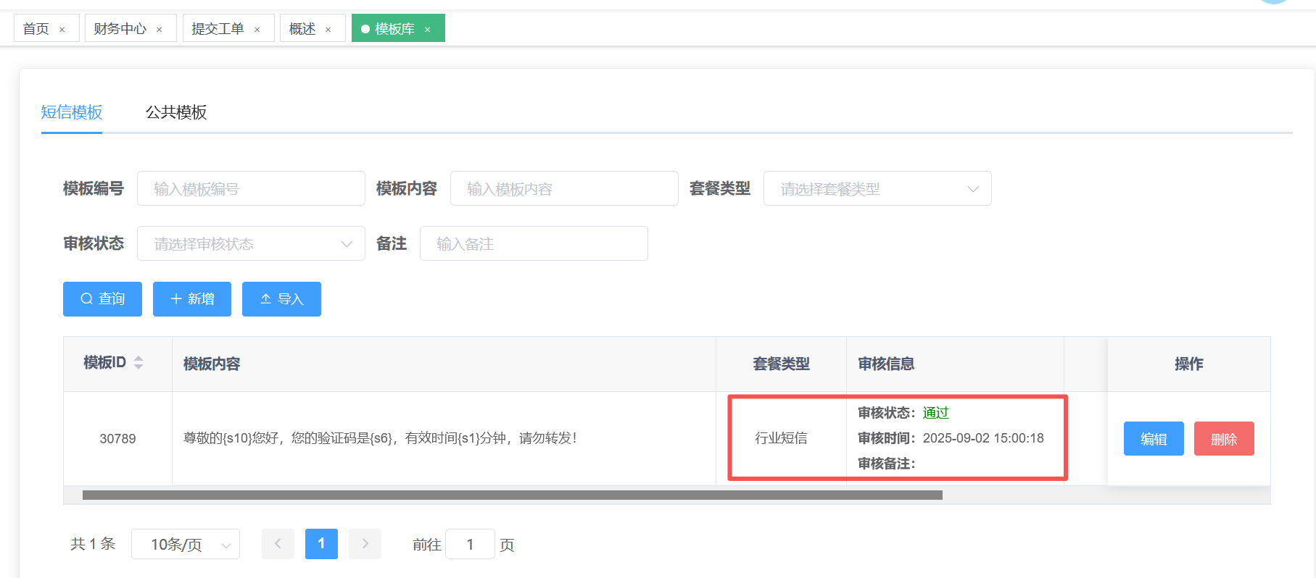The height and width of the screenshot is (578, 1316).
Task: Click the 套餐类型 column header
Action: point(781,364)
